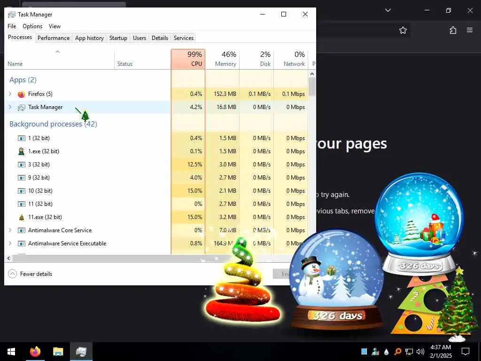Click the 1.exe (32 bit) Christmas tree icon
The height and width of the screenshot is (361, 481).
pos(21,151)
